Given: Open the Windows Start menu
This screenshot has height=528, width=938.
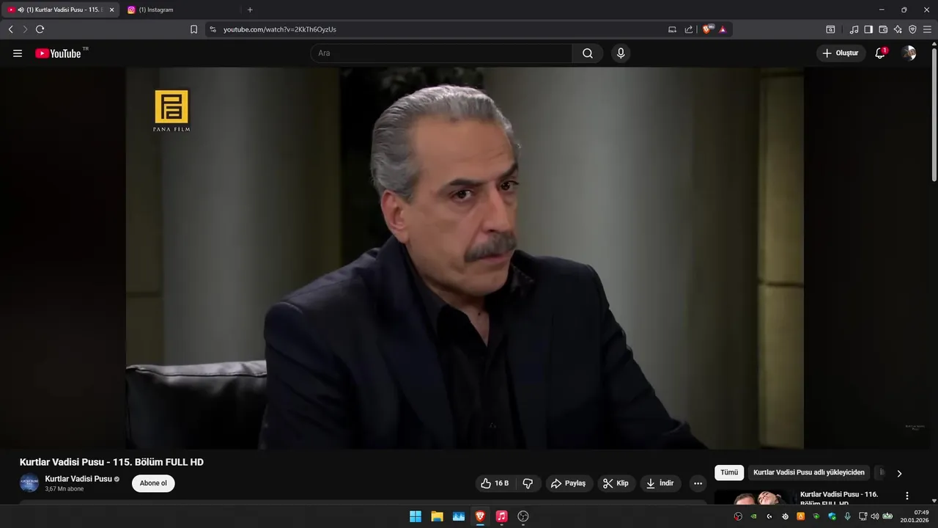Looking at the screenshot, I should coord(416,516).
